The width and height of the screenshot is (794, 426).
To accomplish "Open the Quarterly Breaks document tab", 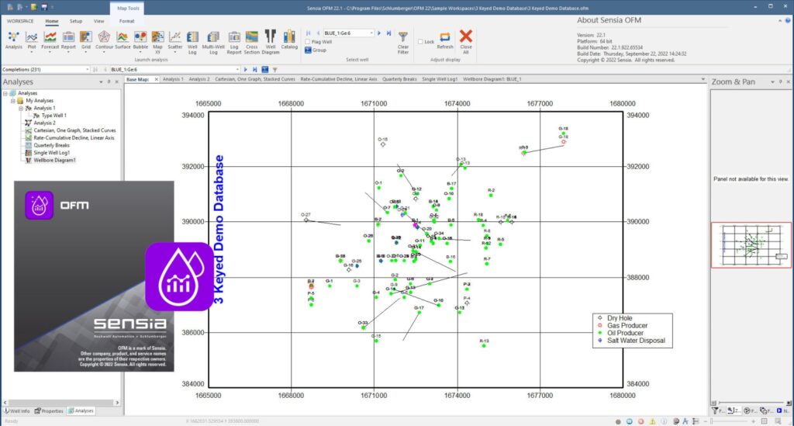I will tap(399, 79).
